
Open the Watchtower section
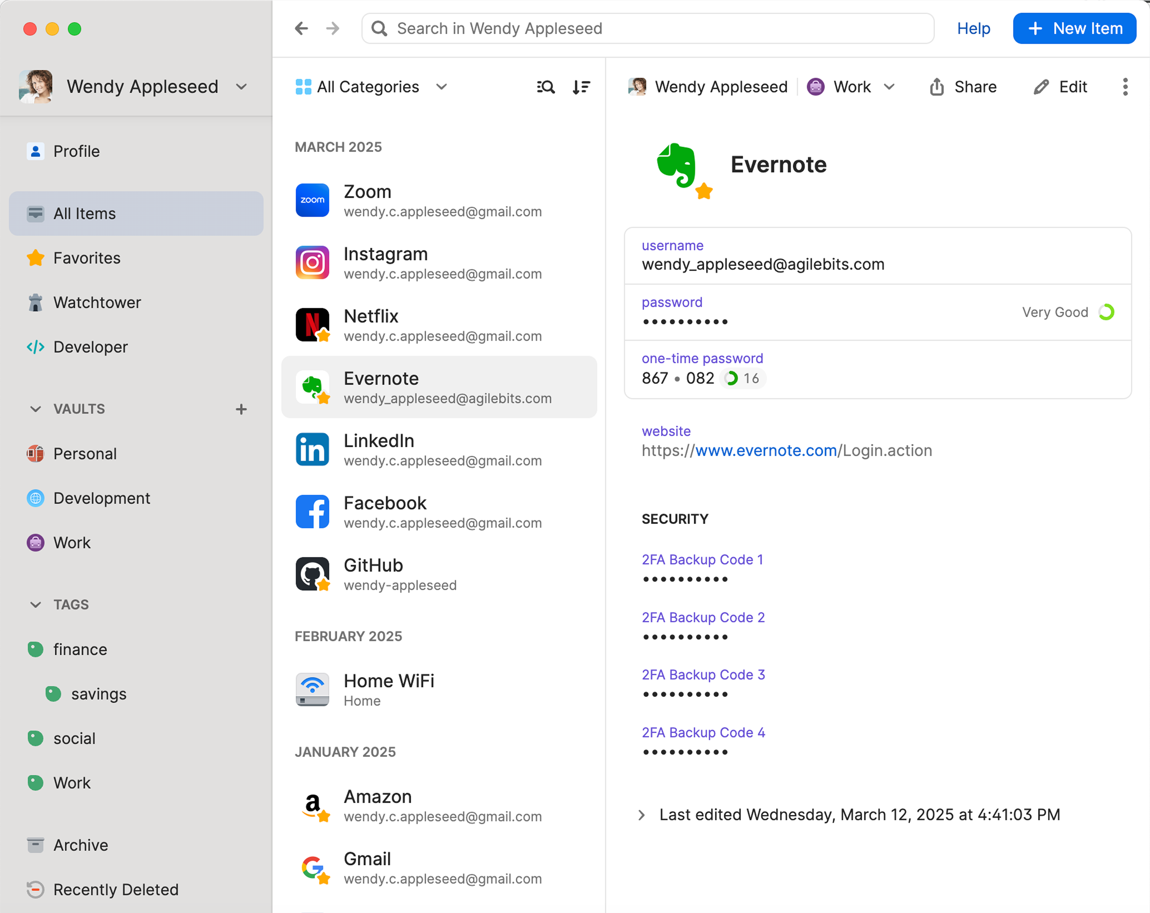(97, 302)
